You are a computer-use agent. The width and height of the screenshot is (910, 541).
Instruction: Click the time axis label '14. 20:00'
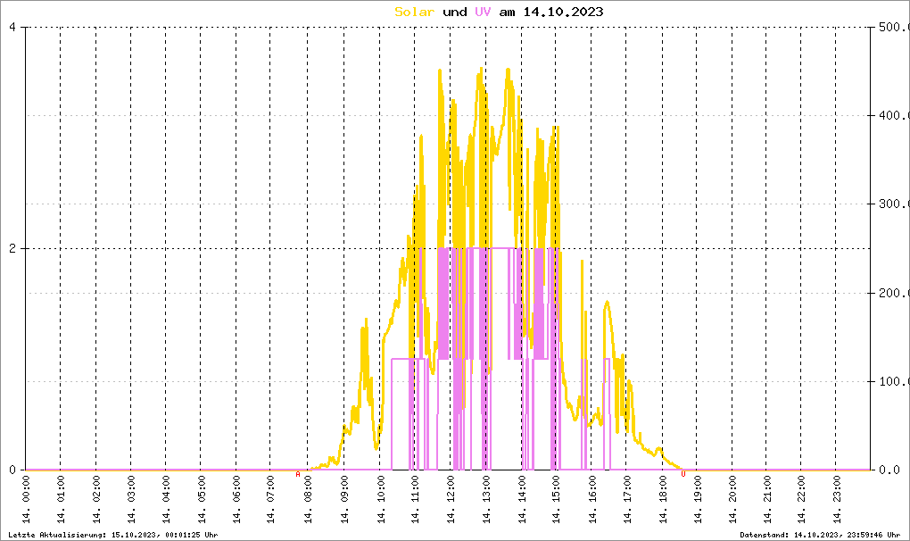(x=732, y=500)
